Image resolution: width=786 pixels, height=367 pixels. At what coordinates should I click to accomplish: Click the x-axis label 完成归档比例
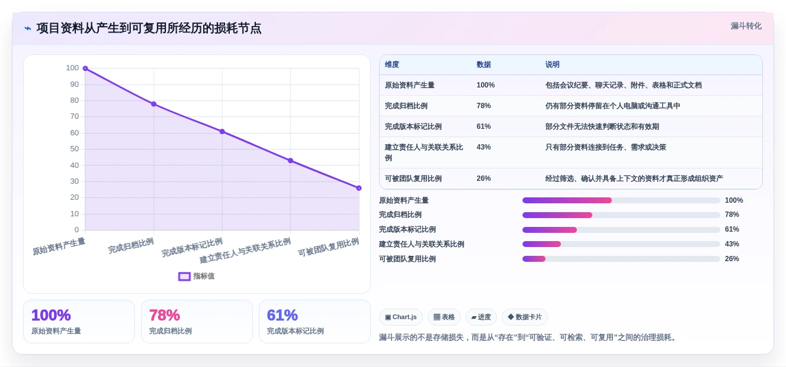pos(131,246)
